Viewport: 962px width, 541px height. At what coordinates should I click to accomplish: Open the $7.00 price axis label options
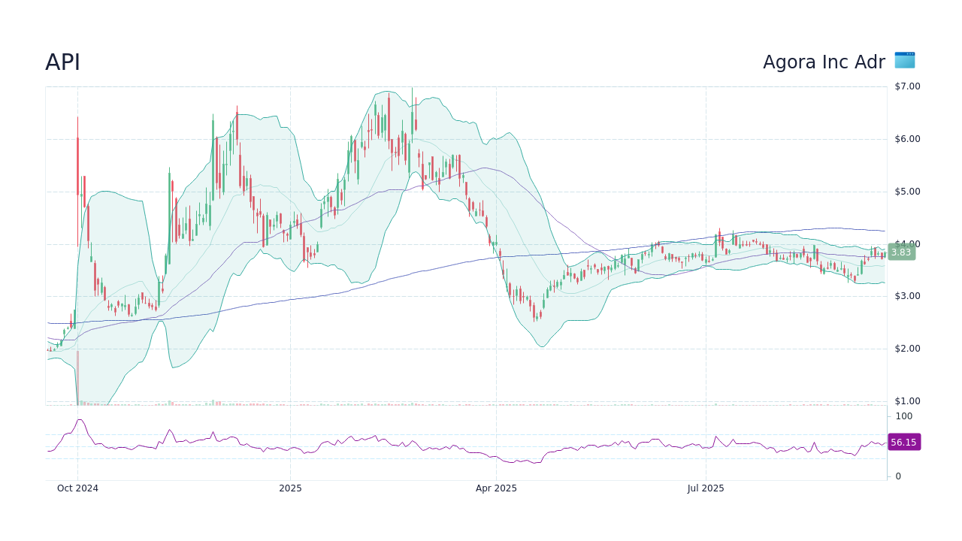click(906, 86)
